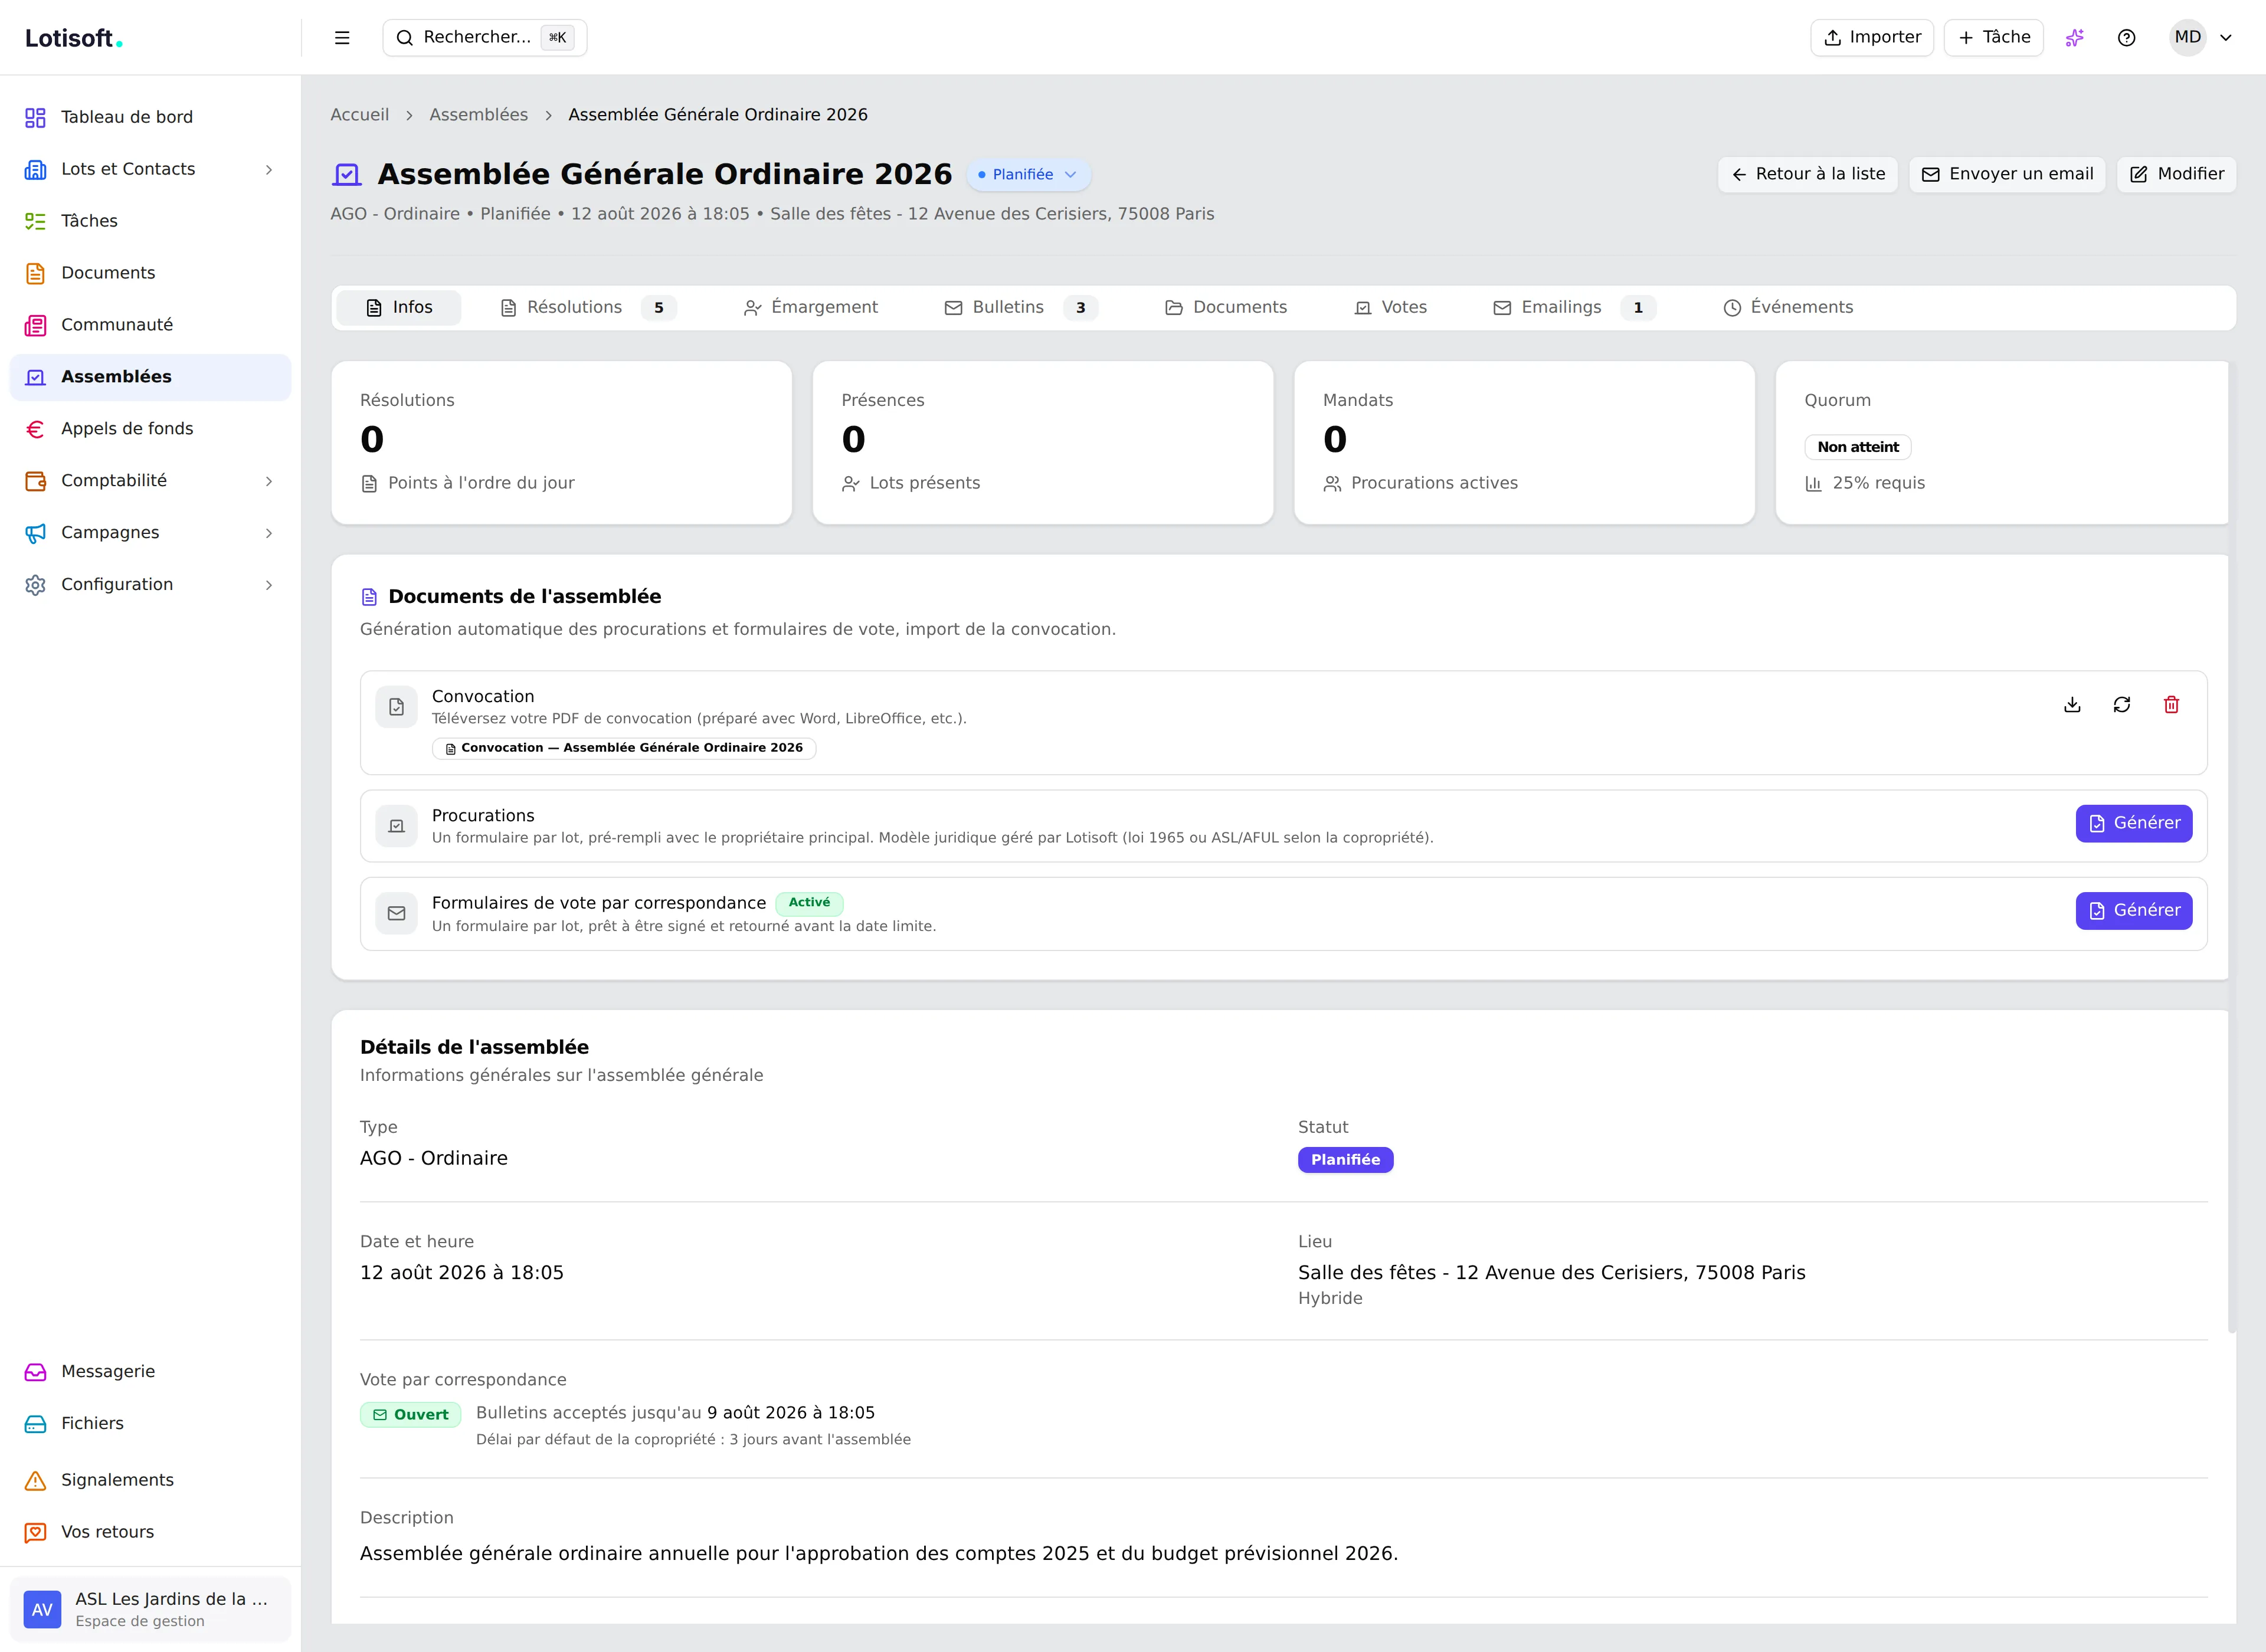Create a new Tâche
The image size is (2266, 1652).
coord(1994,38)
